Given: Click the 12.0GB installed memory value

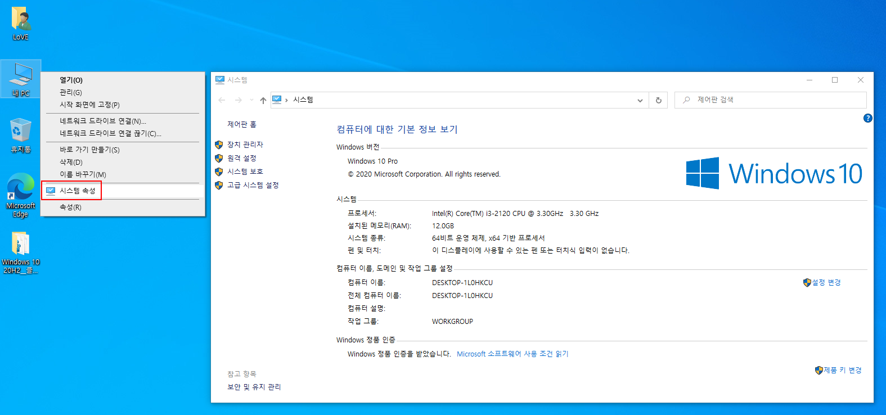Looking at the screenshot, I should (443, 226).
